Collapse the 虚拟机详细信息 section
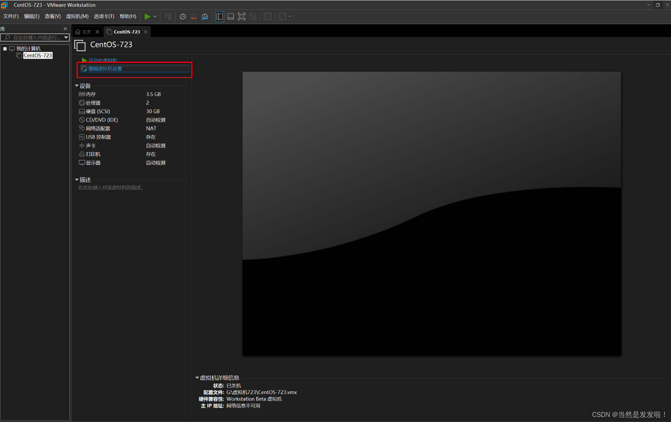671x422 pixels. 197,378
